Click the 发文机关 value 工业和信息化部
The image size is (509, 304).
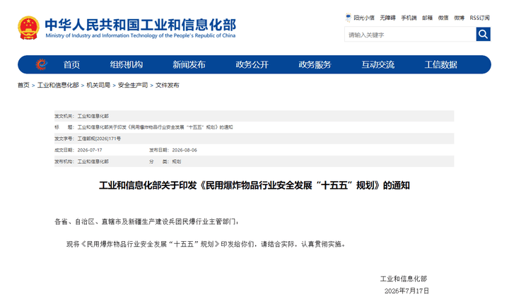pos(93,116)
